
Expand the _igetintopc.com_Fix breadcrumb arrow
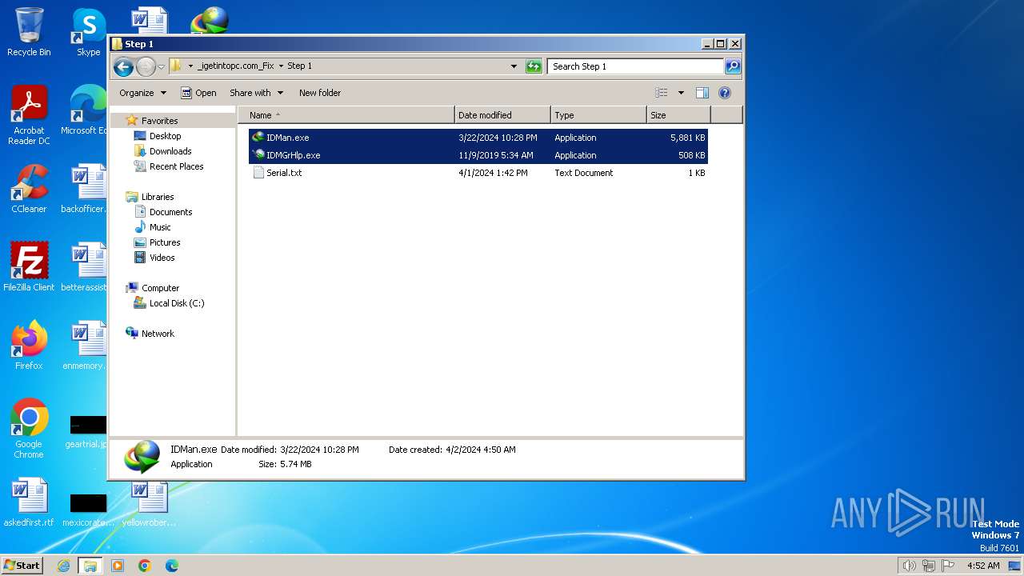[281, 66]
